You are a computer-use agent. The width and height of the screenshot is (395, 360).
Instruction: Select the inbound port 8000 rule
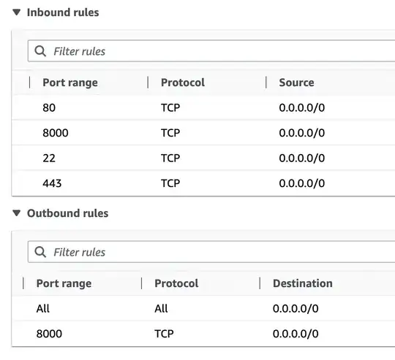tap(203, 133)
